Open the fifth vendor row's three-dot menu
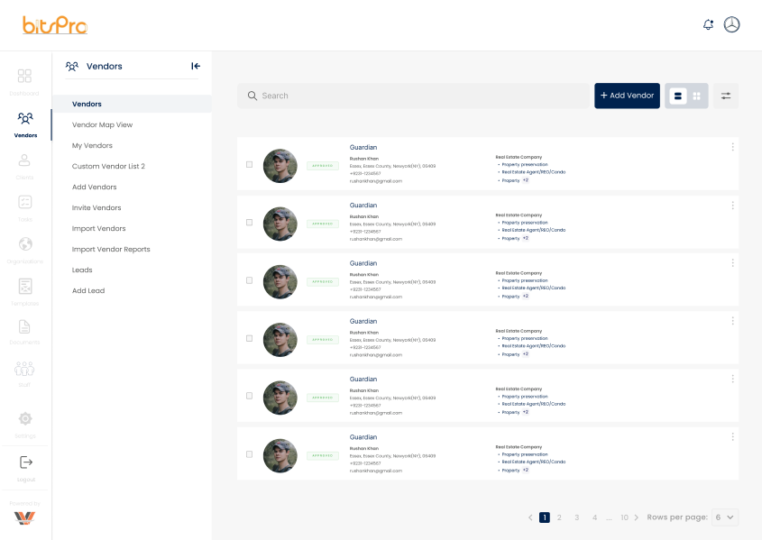 (x=732, y=379)
